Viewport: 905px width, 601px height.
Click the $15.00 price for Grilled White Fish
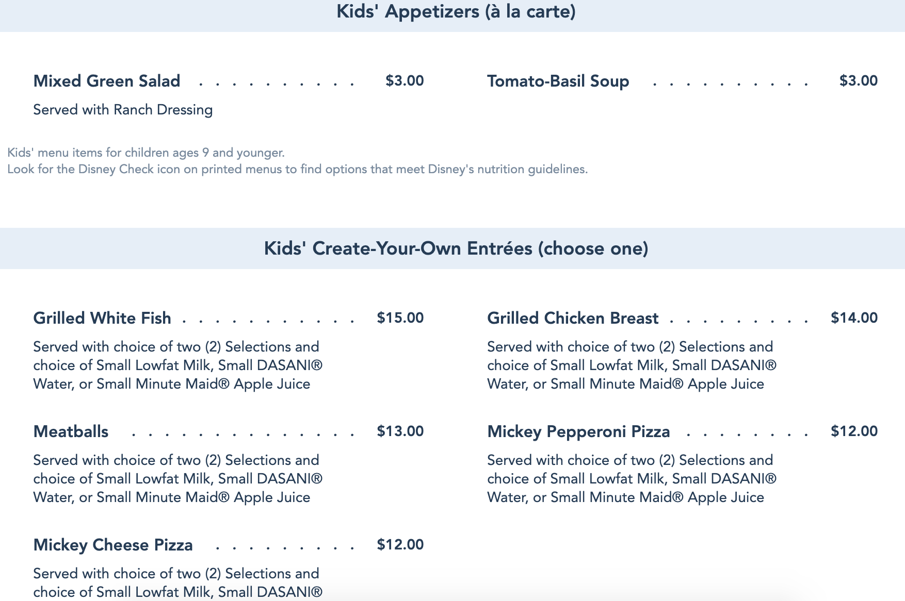point(400,318)
